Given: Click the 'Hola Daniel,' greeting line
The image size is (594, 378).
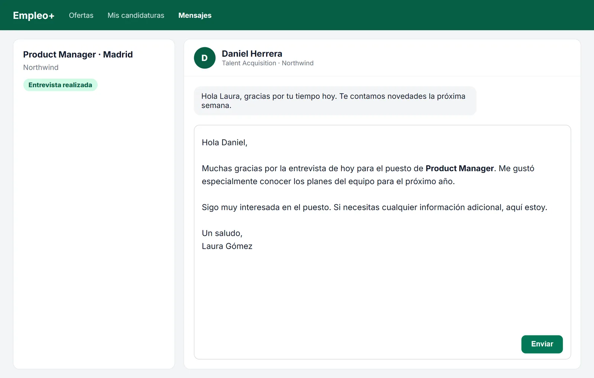Looking at the screenshot, I should 225,143.
